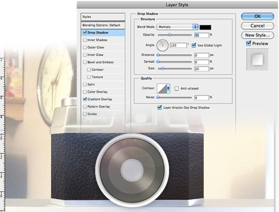Select Styles in the left list
279x212 pixels.
click(x=103, y=17)
